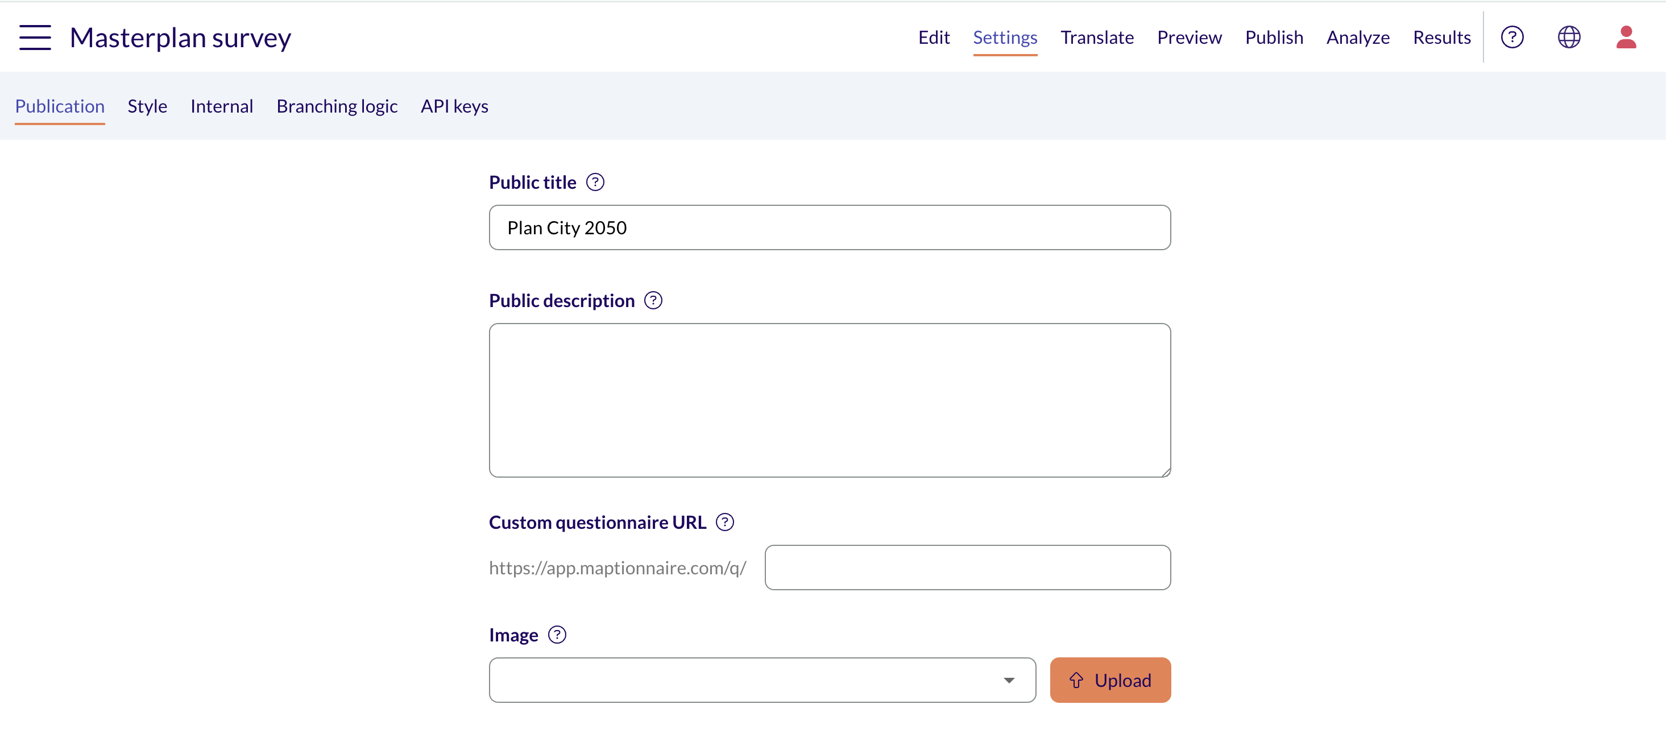Viewport: 1666px width, 729px height.
Task: Click the Upload image button
Action: click(x=1110, y=680)
